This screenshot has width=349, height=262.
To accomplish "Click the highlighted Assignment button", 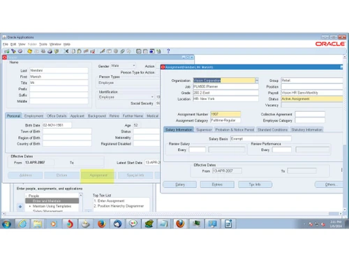I will tap(98, 175).
